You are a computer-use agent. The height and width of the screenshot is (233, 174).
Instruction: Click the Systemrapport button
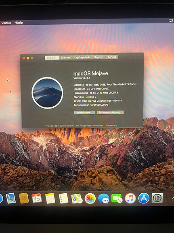tap(84, 113)
